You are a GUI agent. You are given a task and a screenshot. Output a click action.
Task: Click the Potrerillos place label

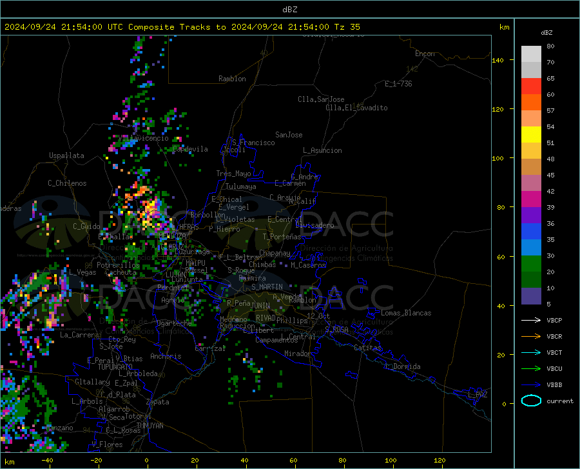click(118, 265)
